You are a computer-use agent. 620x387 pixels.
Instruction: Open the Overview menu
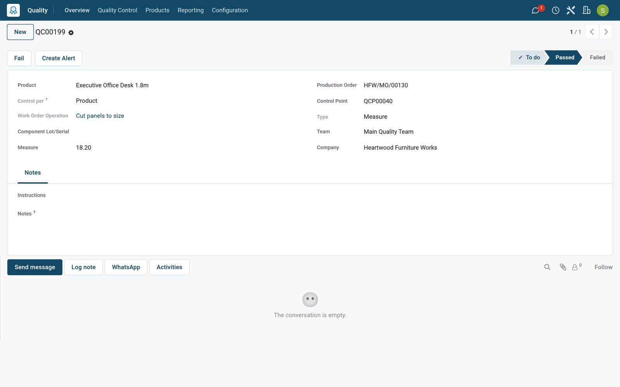[x=77, y=10]
